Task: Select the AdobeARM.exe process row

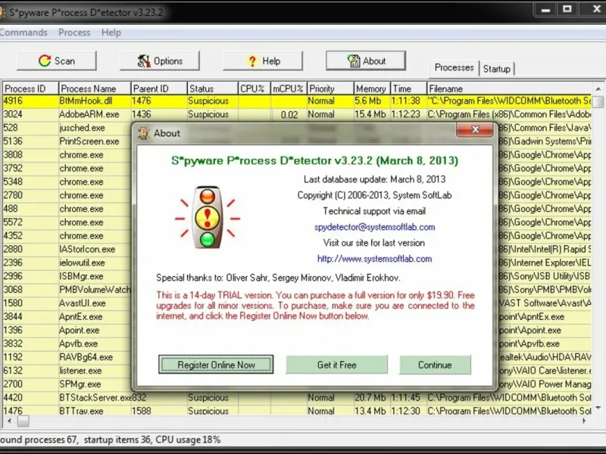Action: click(297, 114)
